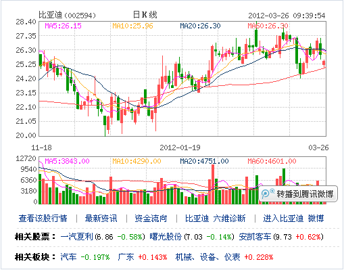The height and width of the screenshot is (270, 344).
Task: Click the MA10:25.96 price legend
Action: pos(132,26)
